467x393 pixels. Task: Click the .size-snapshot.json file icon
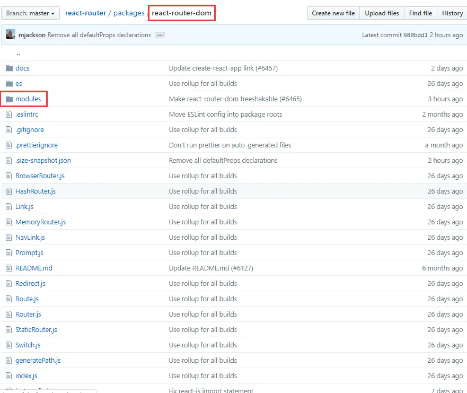click(9, 160)
